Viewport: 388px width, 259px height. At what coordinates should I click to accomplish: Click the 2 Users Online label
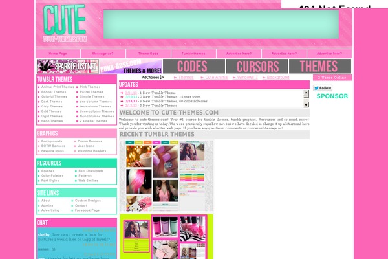coord(332,78)
